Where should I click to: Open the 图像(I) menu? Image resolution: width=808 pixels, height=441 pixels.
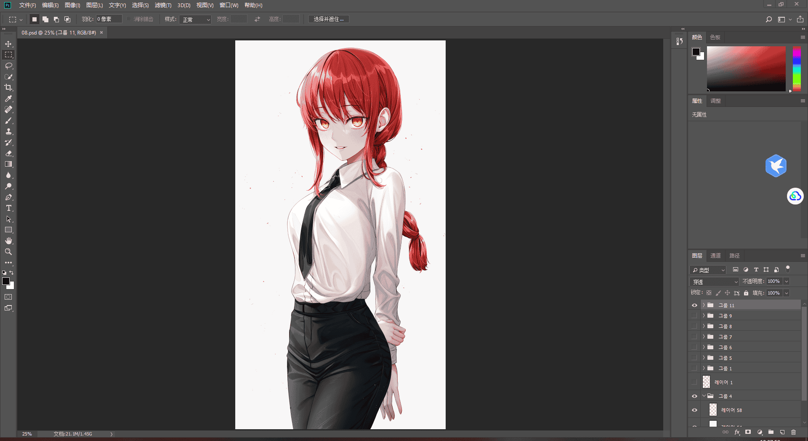(72, 5)
